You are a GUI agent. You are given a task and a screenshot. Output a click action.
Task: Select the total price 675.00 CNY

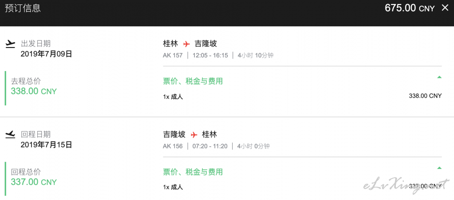[x=410, y=8]
